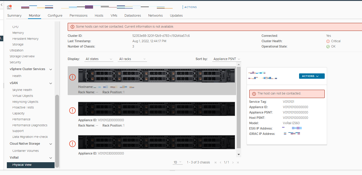The width and height of the screenshot is (362, 175).
Task: Click the chassis list scroll down arrow
Action: click(x=239, y=154)
